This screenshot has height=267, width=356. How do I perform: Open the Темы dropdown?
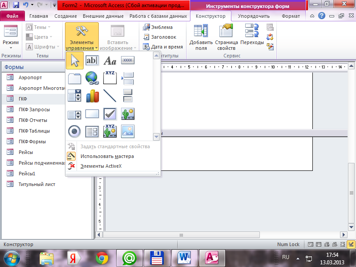(38, 27)
